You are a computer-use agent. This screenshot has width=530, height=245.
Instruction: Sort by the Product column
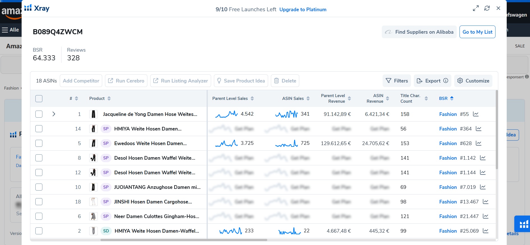click(x=109, y=99)
